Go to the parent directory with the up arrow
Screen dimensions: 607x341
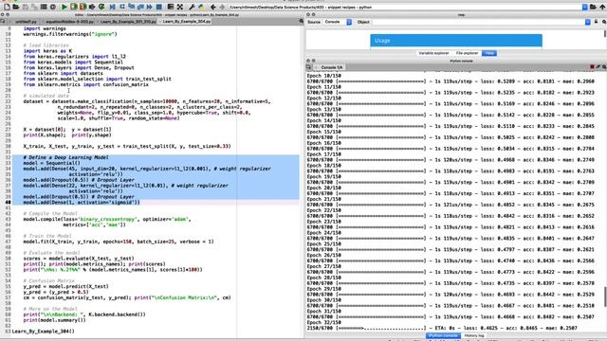tap(602, 7)
